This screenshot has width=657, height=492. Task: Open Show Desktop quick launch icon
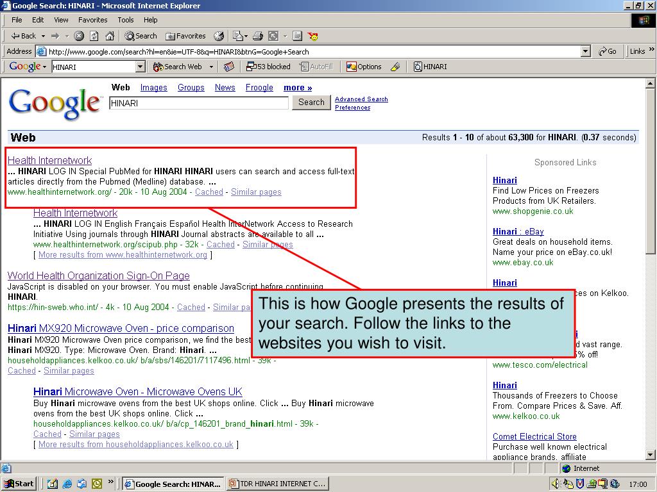pyautogui.click(x=53, y=484)
